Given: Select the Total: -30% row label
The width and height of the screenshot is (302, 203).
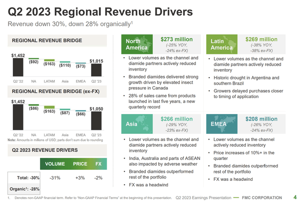Looking at the screenshot, I should (27, 177).
